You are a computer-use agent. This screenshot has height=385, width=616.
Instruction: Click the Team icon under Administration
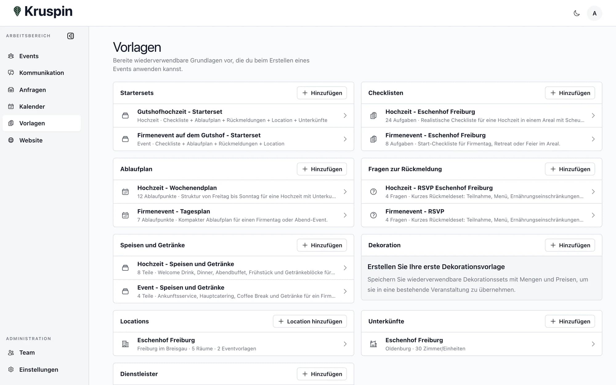[11, 353]
